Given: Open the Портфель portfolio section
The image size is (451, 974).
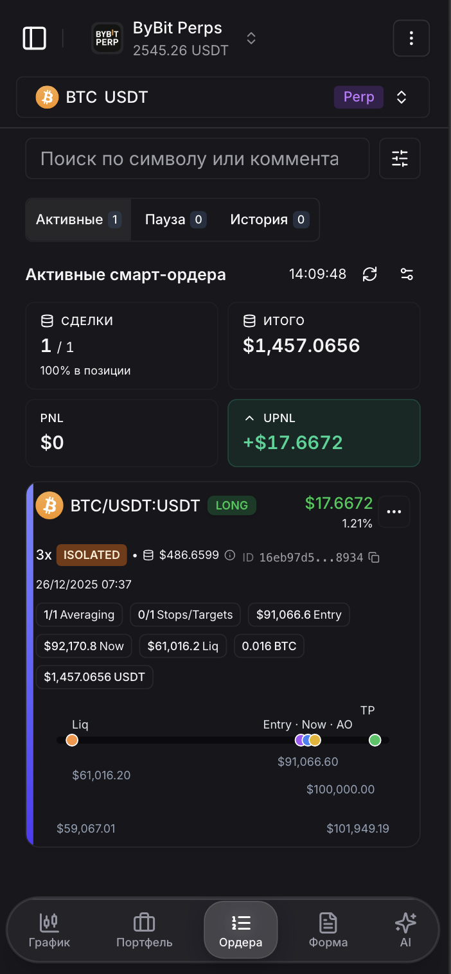Looking at the screenshot, I should pyautogui.click(x=144, y=929).
